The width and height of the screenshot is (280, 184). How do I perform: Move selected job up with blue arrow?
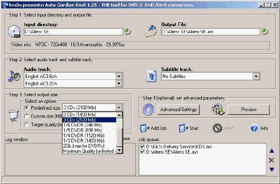(x=272, y=151)
